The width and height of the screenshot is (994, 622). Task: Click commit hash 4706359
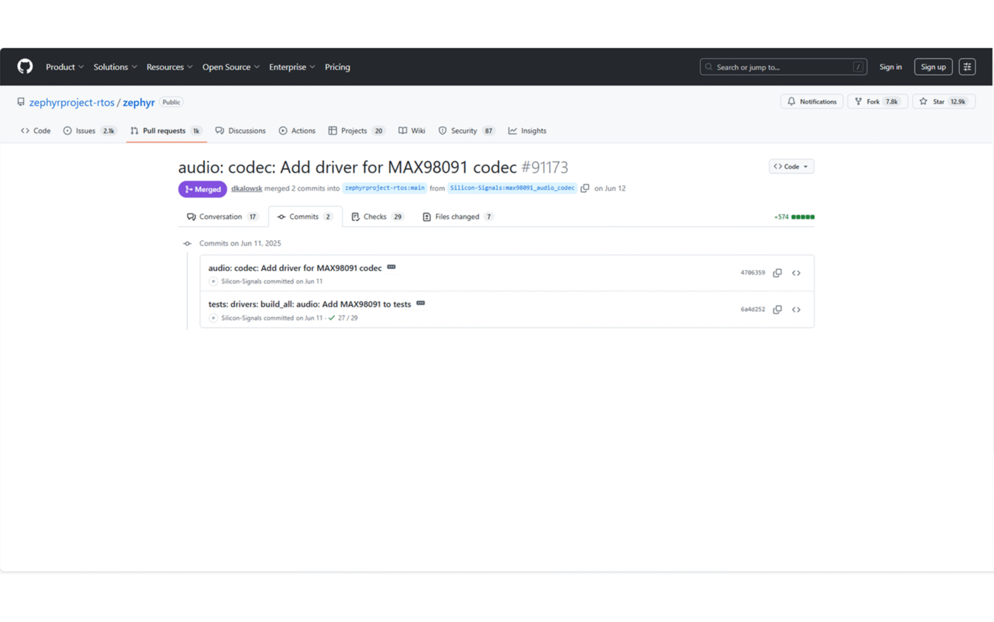click(x=752, y=273)
